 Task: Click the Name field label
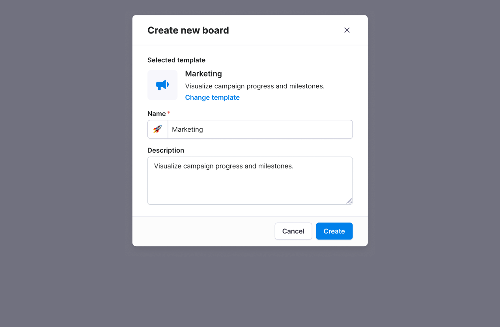tap(157, 114)
